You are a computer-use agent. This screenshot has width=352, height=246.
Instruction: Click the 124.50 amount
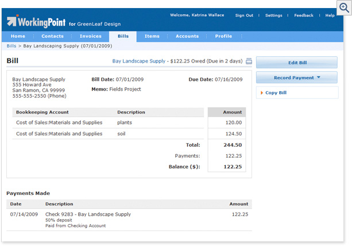(x=234, y=134)
